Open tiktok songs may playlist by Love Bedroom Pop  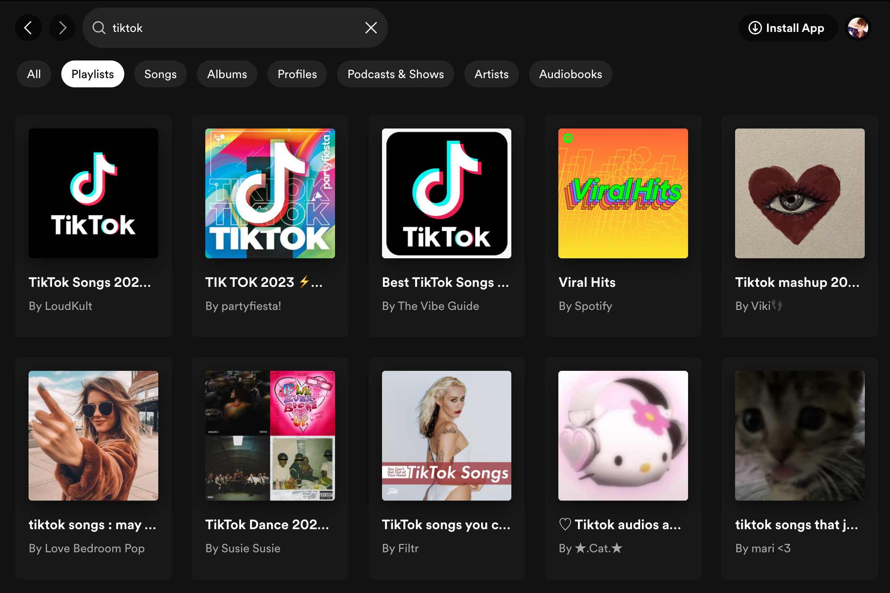[x=93, y=435]
